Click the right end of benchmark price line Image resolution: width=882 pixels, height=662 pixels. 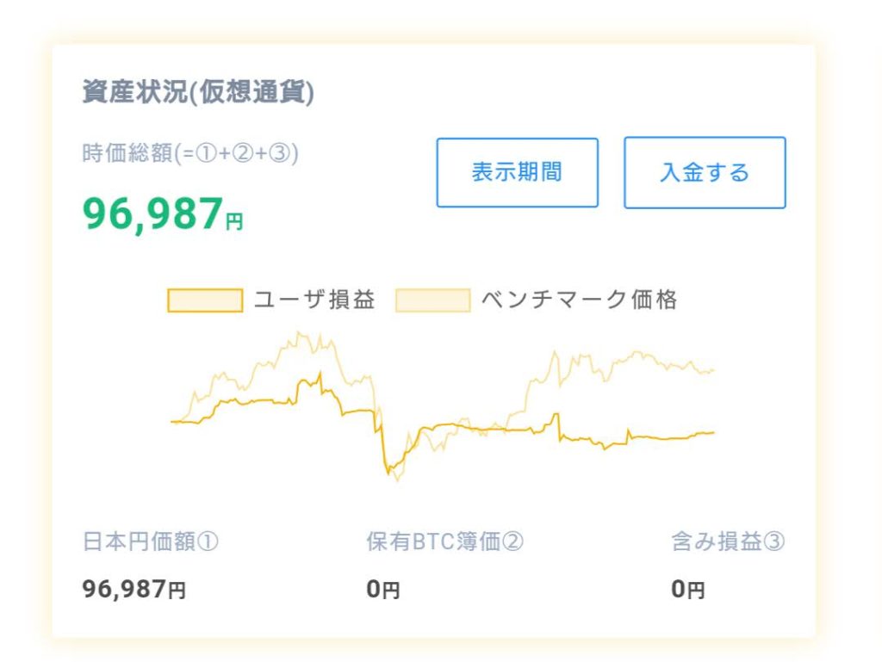tap(713, 370)
